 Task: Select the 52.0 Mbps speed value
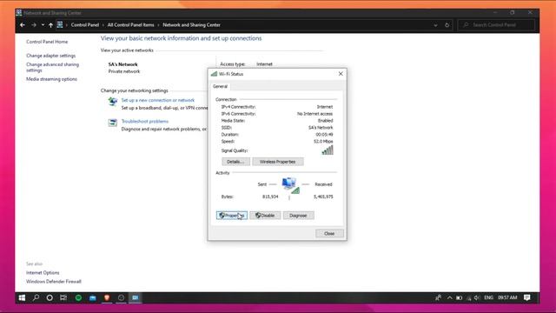[323, 141]
